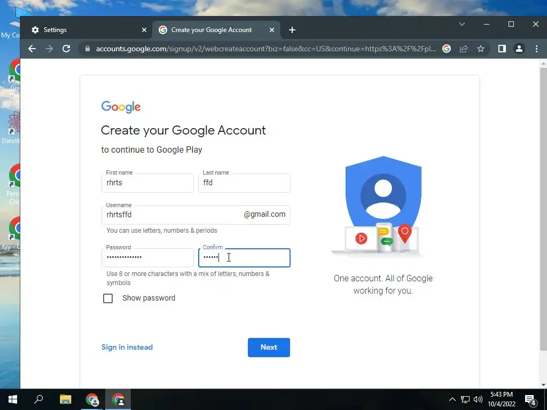
Task: Show hidden system tray icons
Action: coord(452,399)
